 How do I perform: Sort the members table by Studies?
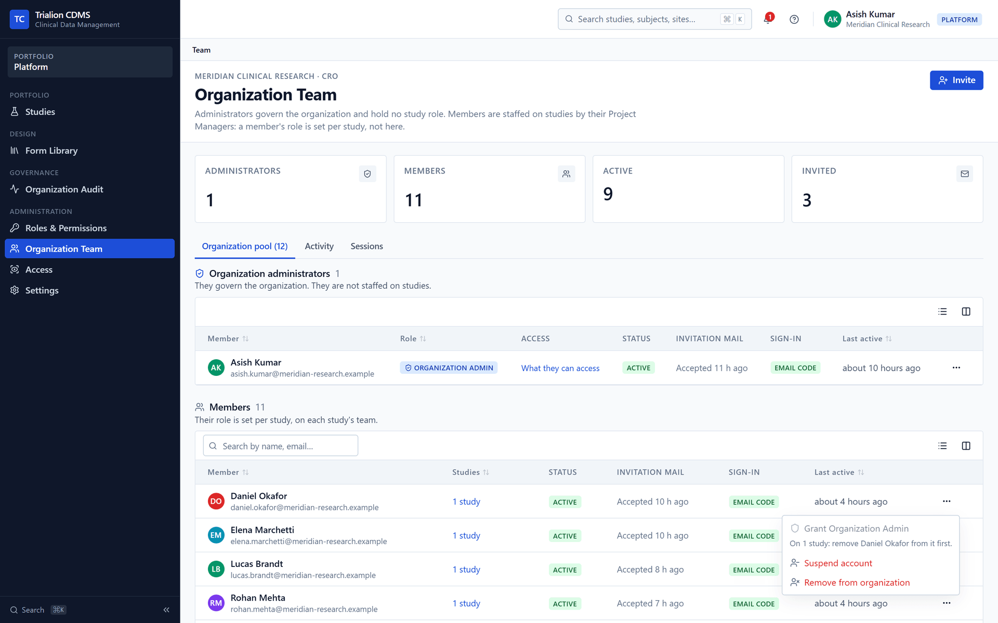pos(470,472)
